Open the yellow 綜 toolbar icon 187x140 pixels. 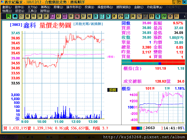[58, 16]
